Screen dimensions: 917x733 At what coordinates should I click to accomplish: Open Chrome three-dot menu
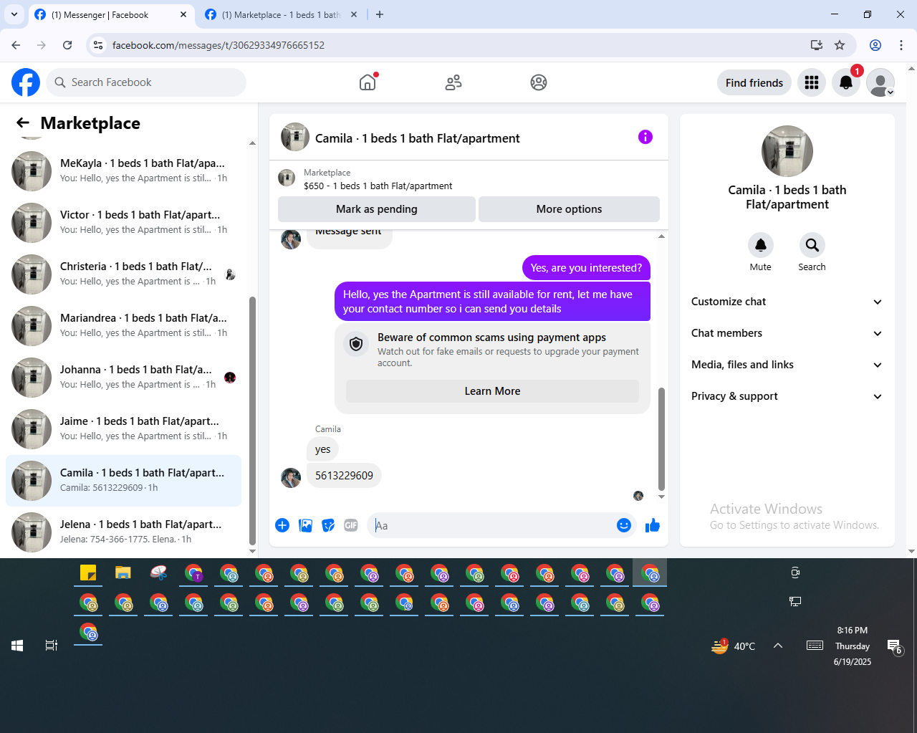[901, 45]
